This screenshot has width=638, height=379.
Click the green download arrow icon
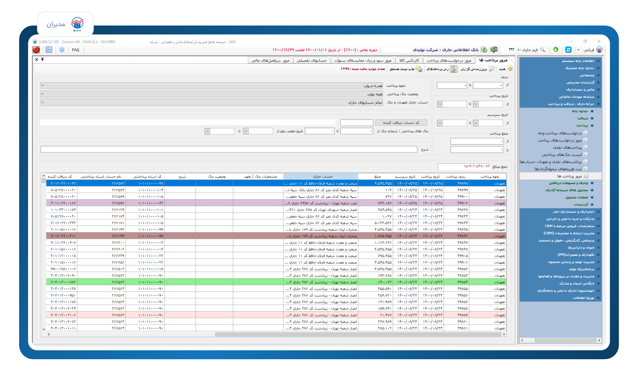(x=556, y=49)
